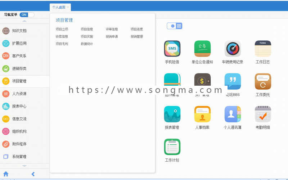
Task: Open the 人事档案 desktop icon
Action: [x=202, y=114]
